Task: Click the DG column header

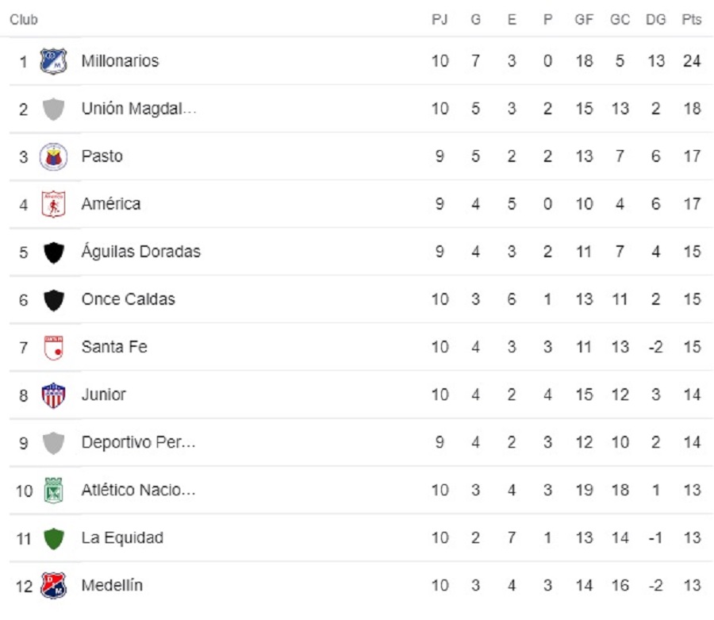Action: tap(656, 19)
